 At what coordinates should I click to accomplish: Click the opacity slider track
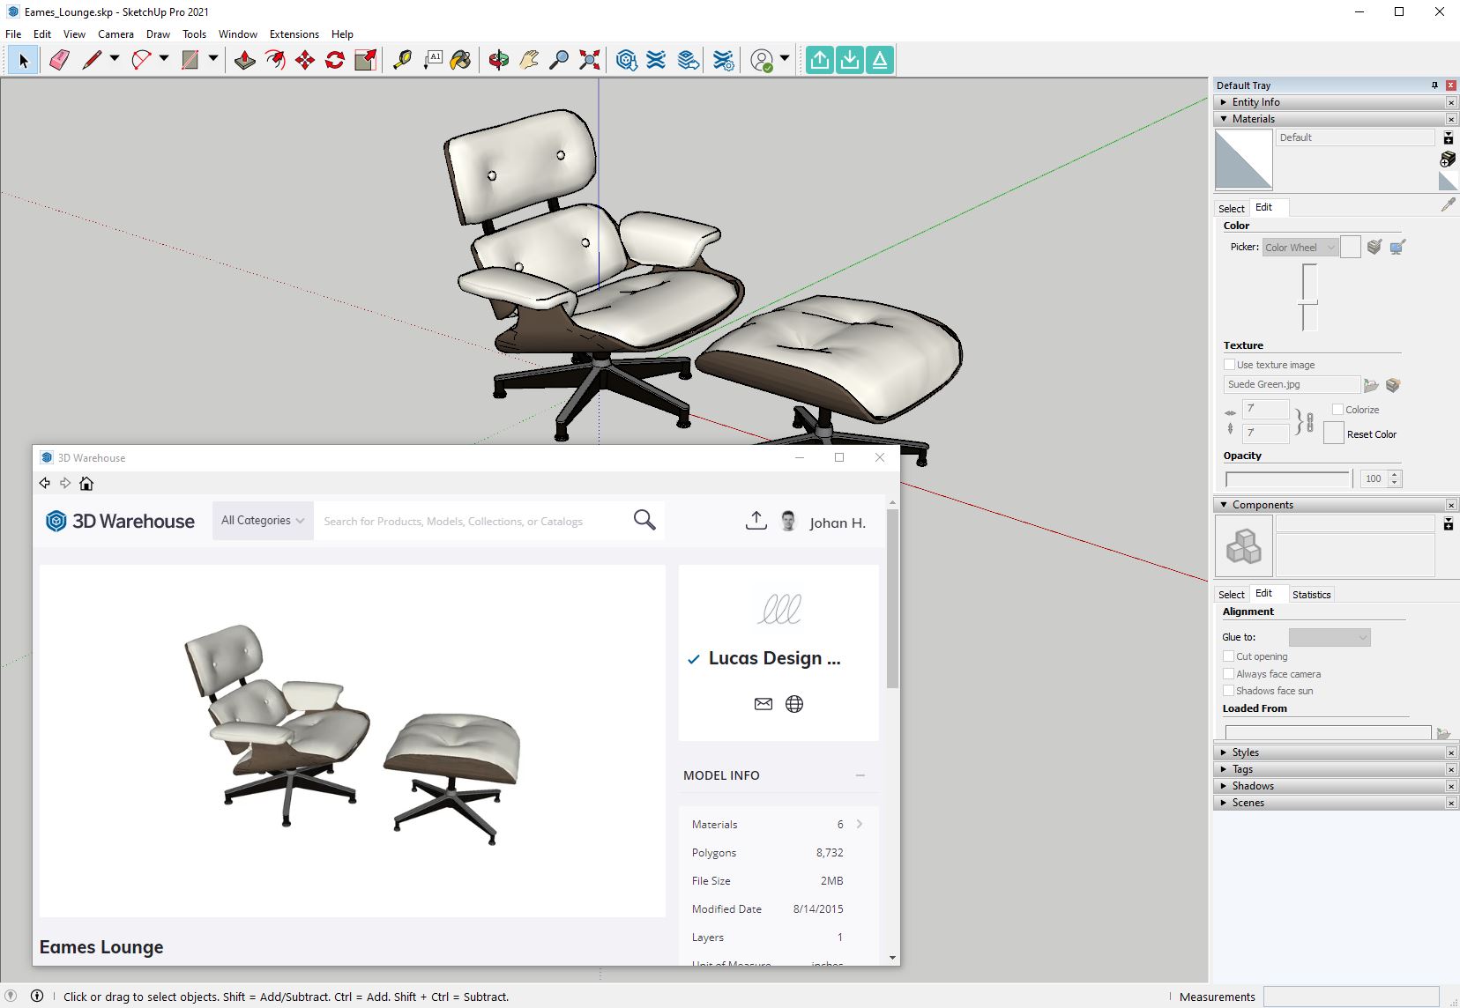1288,478
